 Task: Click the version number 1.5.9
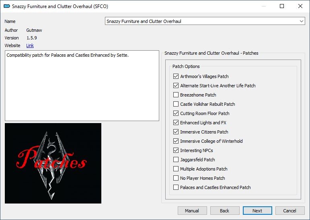tap(32, 38)
